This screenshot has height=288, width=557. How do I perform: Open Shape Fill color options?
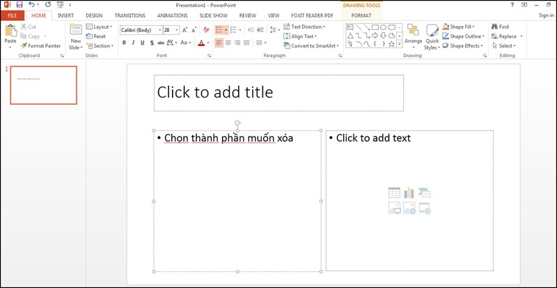(459, 26)
